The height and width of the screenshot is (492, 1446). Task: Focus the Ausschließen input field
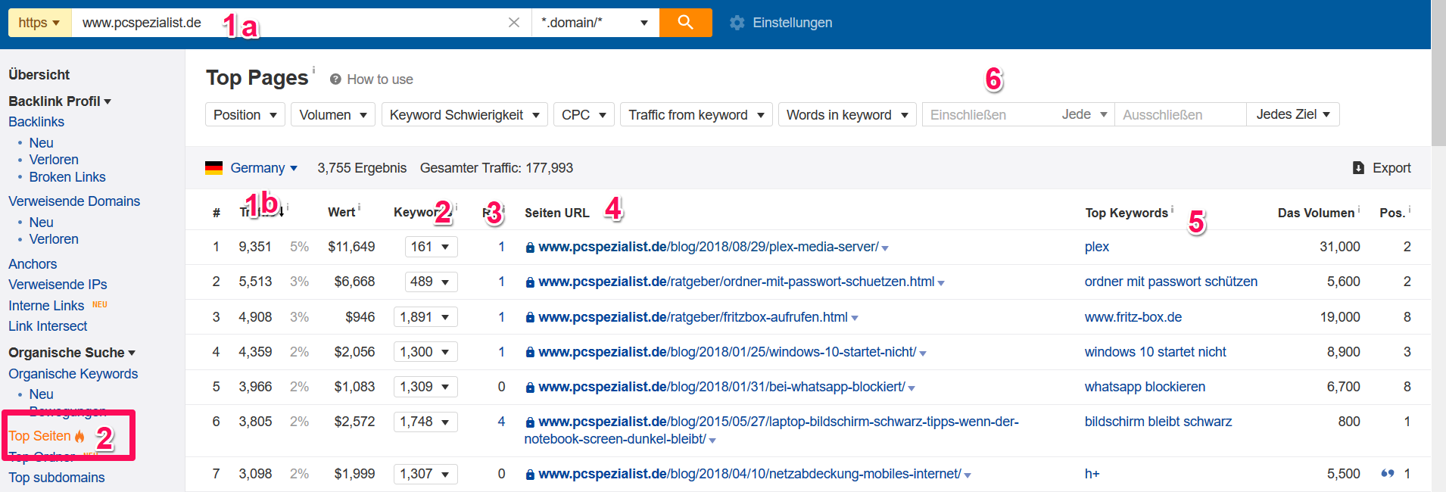pyautogui.click(x=1180, y=115)
